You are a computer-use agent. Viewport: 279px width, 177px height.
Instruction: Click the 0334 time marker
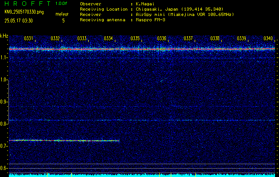point(108,38)
